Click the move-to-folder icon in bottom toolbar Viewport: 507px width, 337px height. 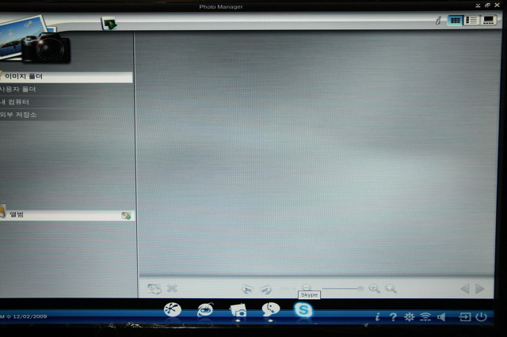(x=154, y=289)
